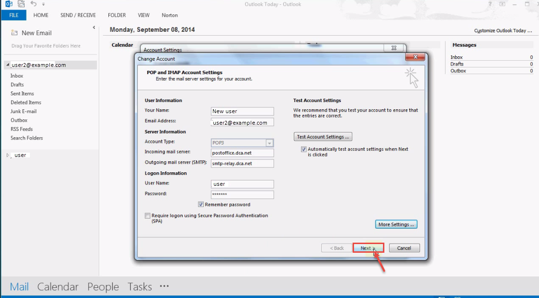Click the Help question mark icon

pyautogui.click(x=490, y=4)
